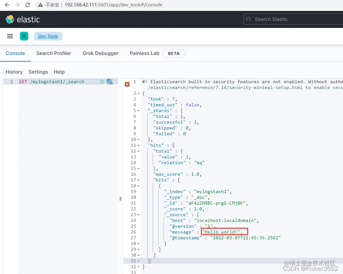Click the fold end arrow on line 10
This screenshot has height=274, width=343.
click(x=139, y=139)
